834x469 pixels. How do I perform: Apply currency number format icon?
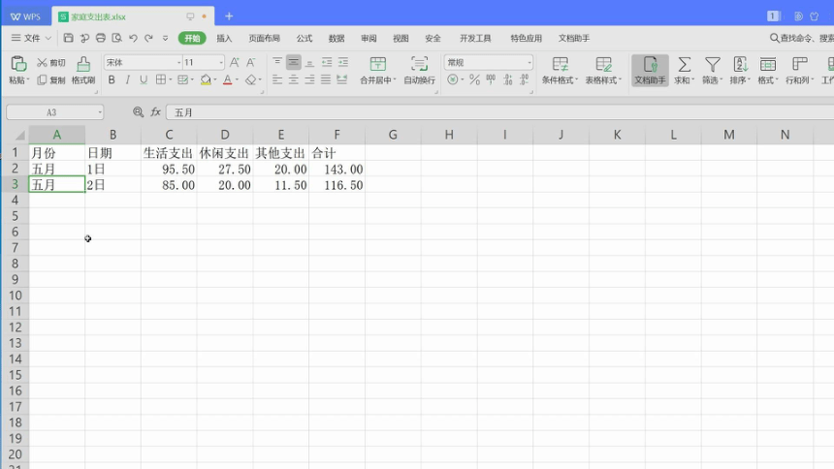pos(452,79)
